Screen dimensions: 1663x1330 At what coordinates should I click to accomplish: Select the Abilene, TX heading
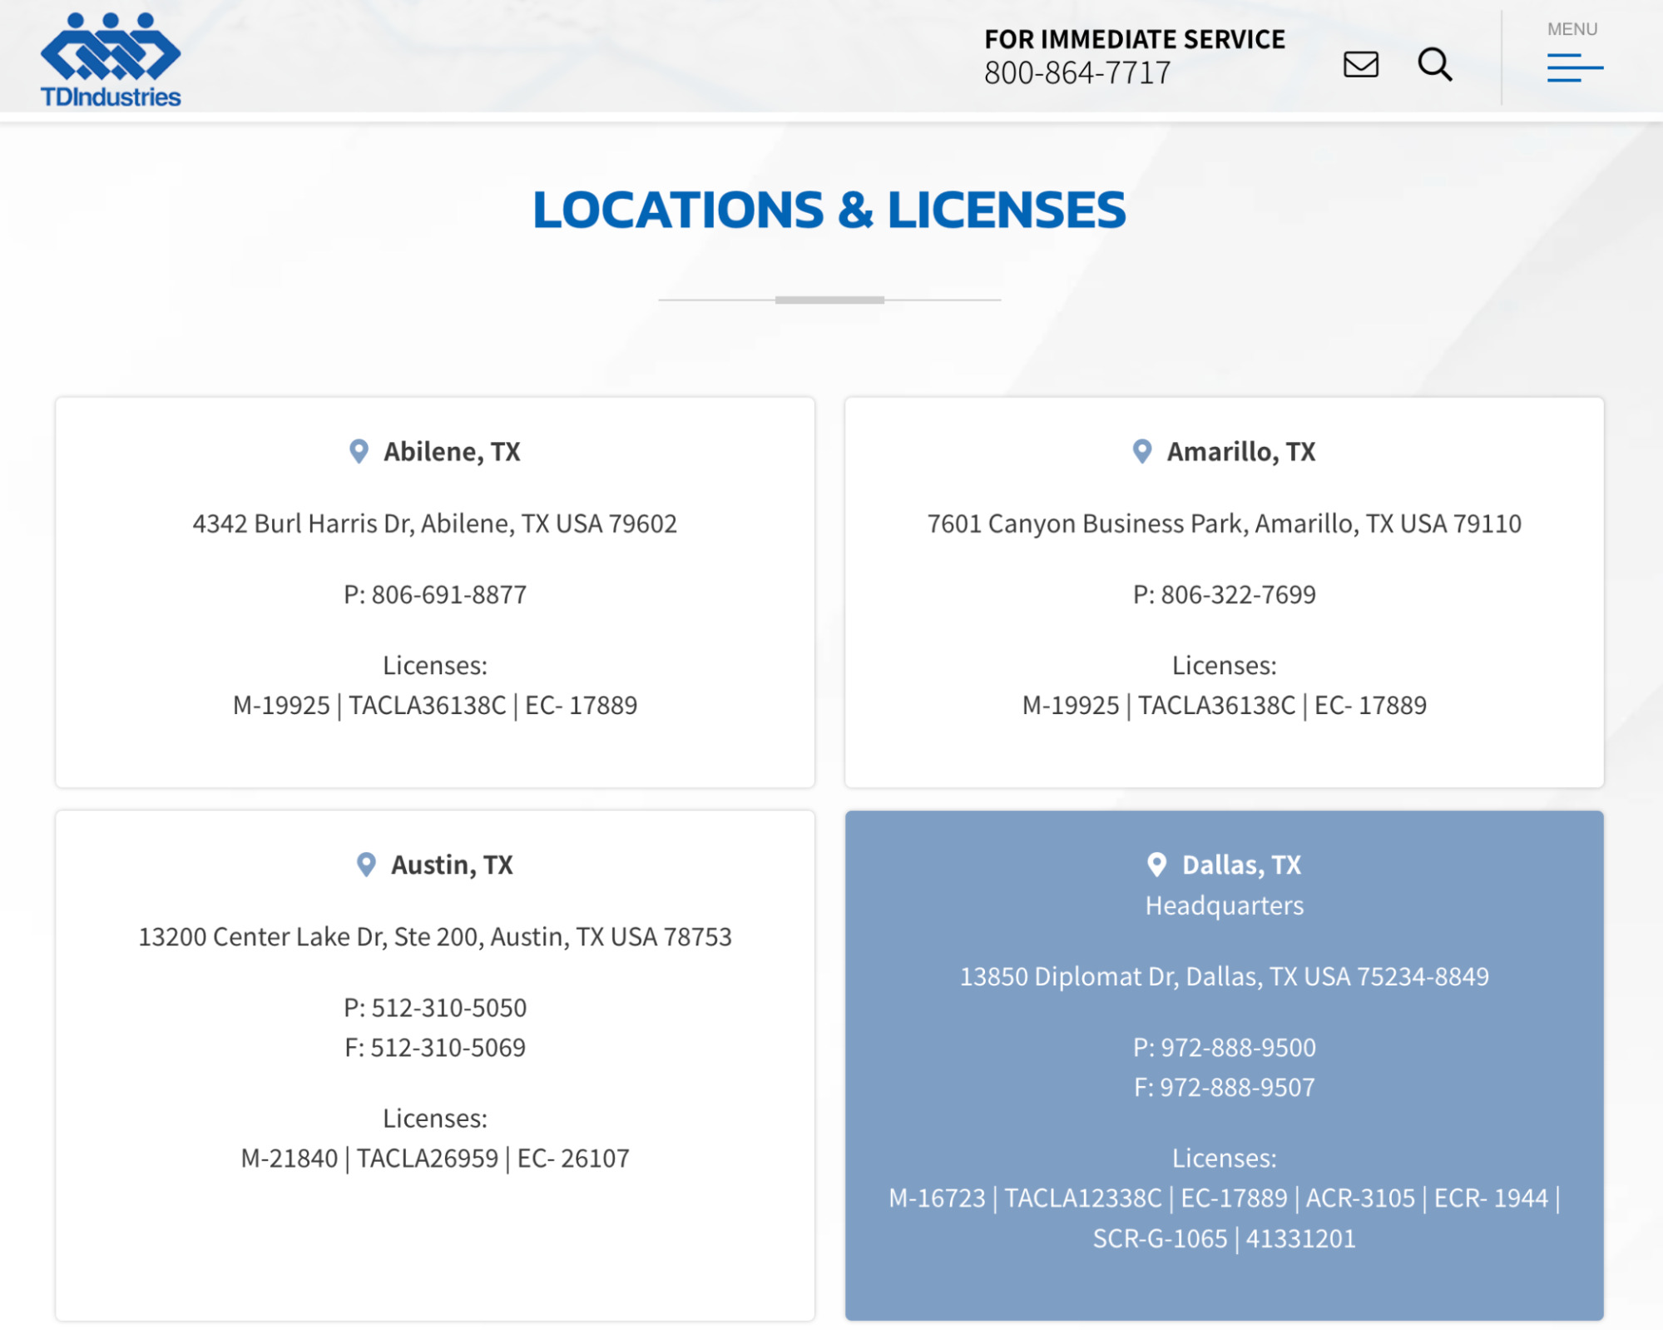point(451,452)
